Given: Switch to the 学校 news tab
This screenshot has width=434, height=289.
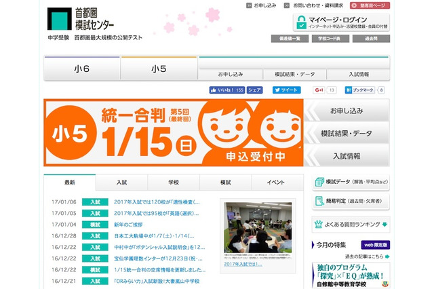Looking at the screenshot, I should 174,182.
